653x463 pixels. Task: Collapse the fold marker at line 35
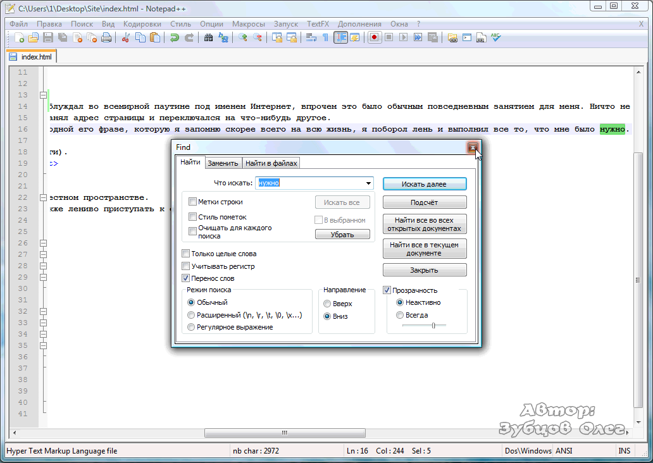[x=43, y=345]
